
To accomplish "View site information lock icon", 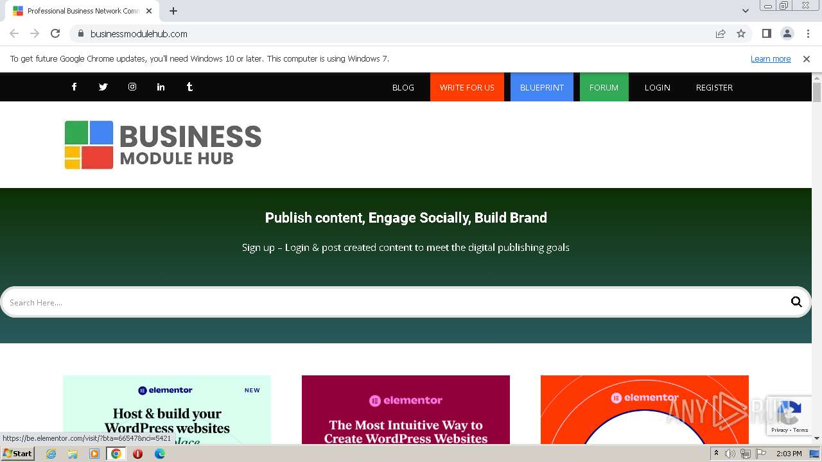I will 81,33.
